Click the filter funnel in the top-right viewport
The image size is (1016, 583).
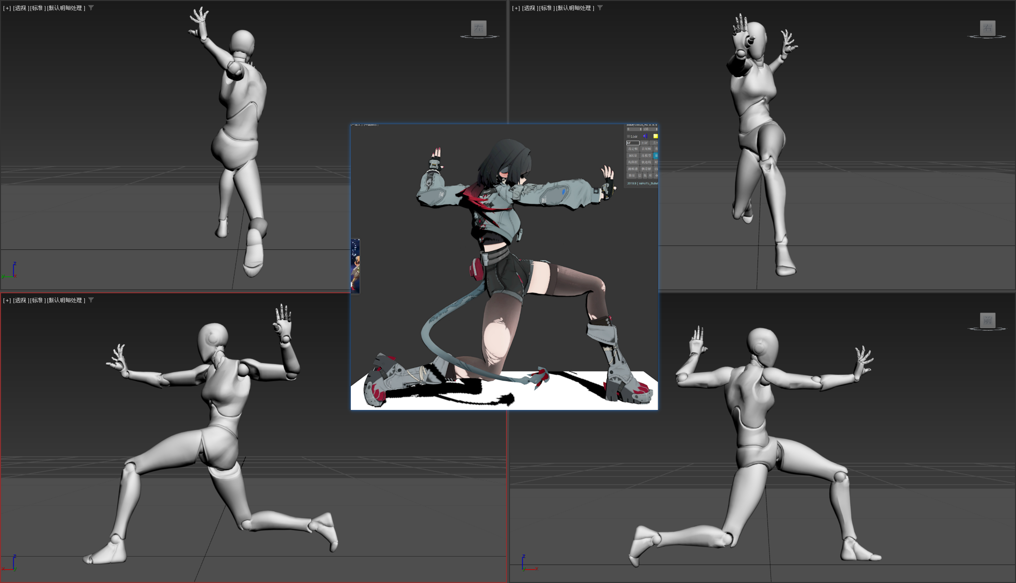[600, 8]
